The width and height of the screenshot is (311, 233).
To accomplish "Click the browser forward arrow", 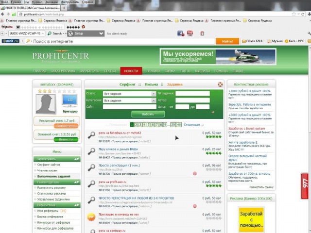I will [8, 14].
